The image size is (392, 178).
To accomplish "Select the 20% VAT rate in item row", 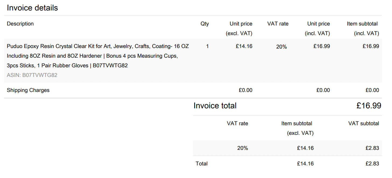I will click(281, 47).
